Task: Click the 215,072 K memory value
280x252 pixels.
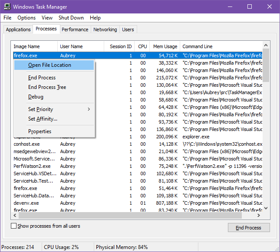Action: [167, 78]
